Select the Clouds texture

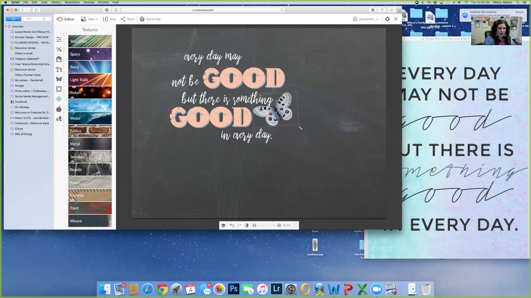90,105
